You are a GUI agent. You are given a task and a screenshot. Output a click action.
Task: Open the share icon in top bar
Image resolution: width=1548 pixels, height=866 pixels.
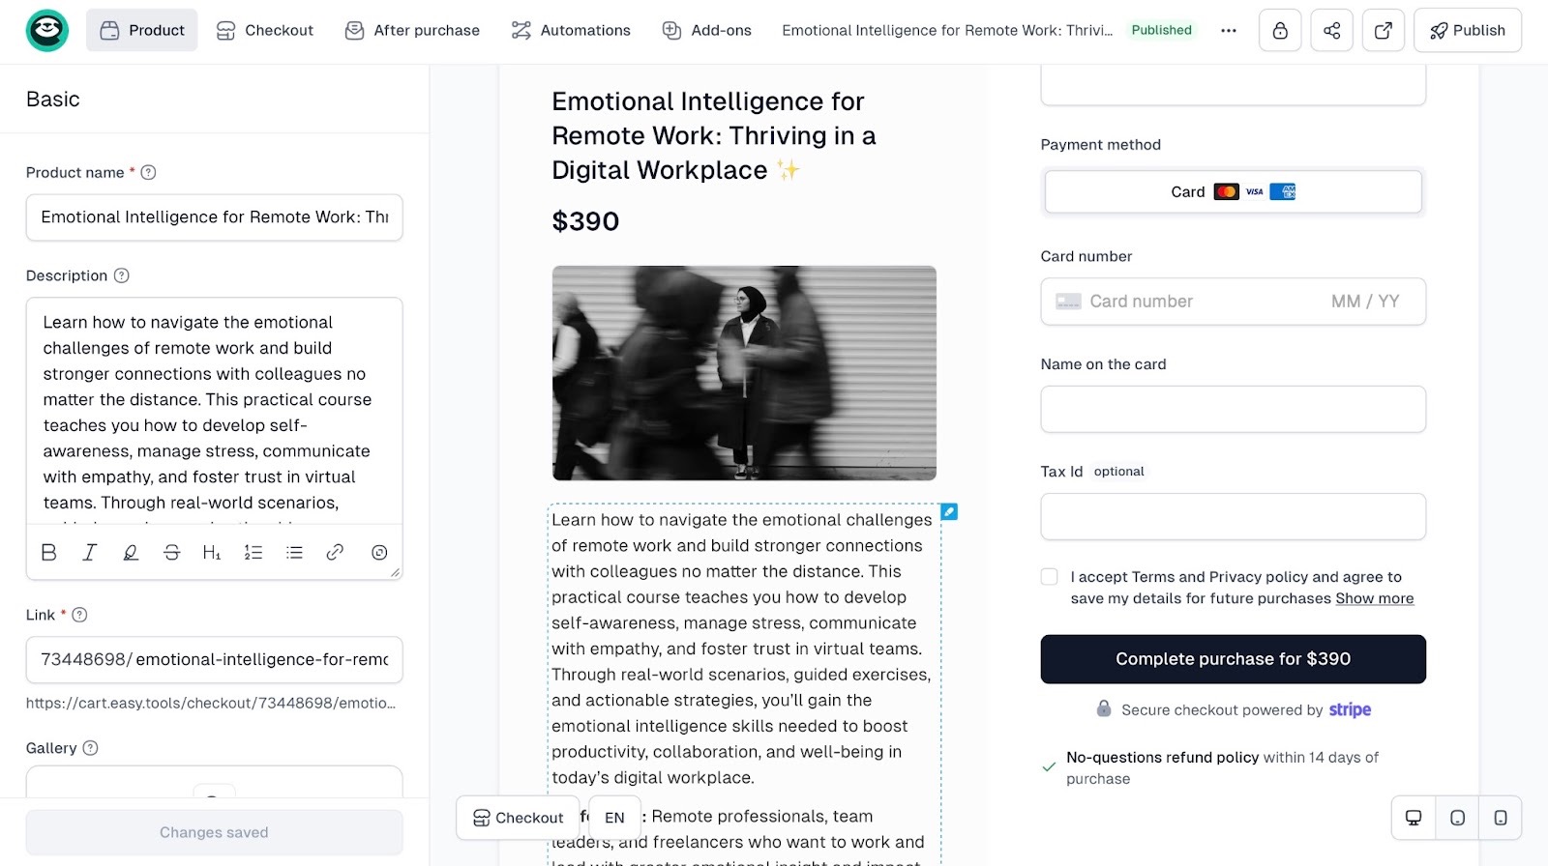pos(1332,30)
